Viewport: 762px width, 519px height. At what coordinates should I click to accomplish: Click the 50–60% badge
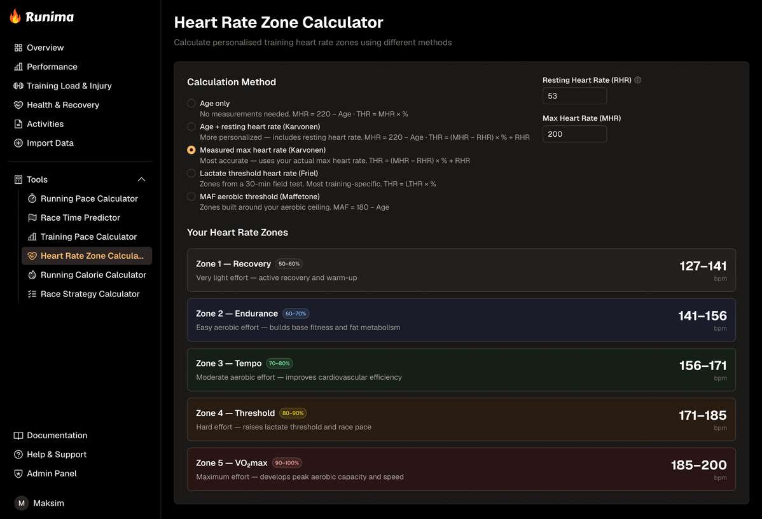[x=289, y=264]
